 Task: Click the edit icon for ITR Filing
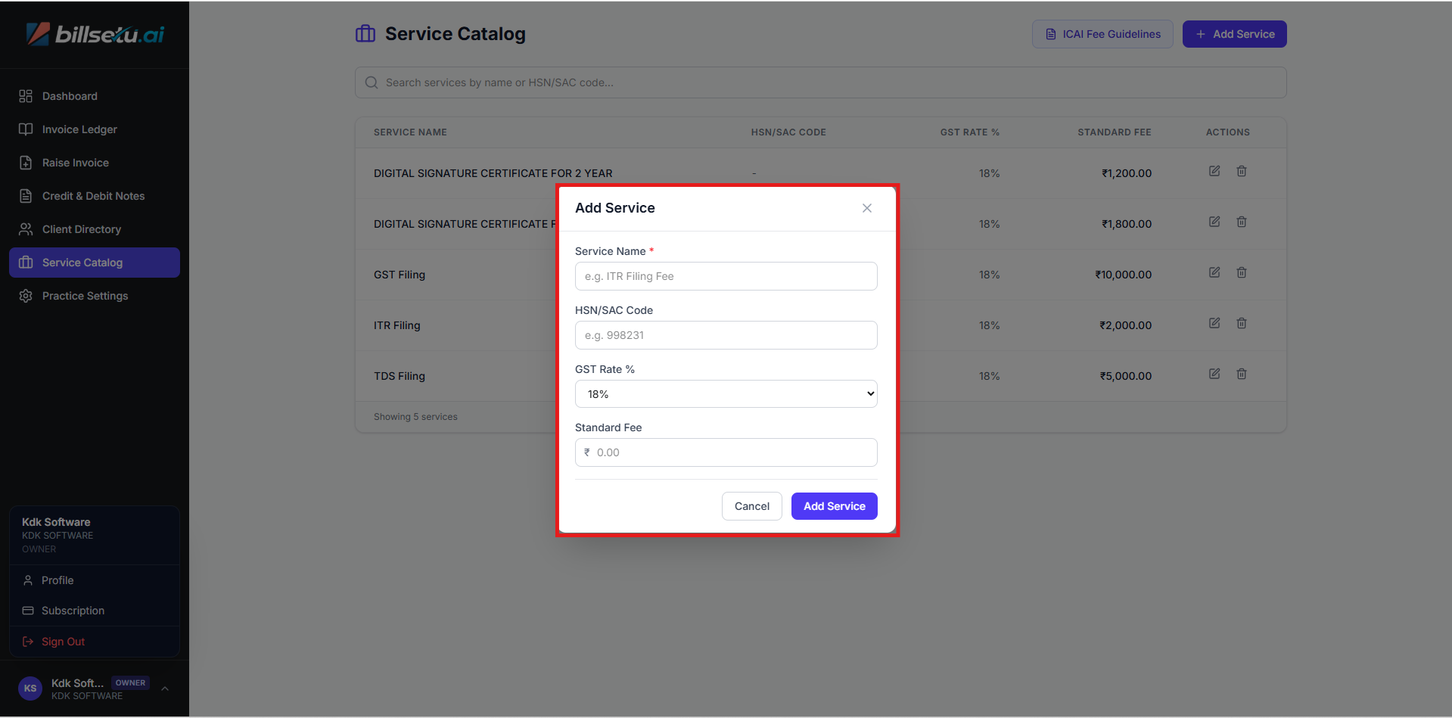coord(1214,323)
